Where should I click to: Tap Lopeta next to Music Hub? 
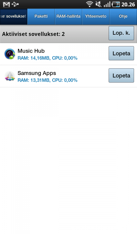click(121, 53)
